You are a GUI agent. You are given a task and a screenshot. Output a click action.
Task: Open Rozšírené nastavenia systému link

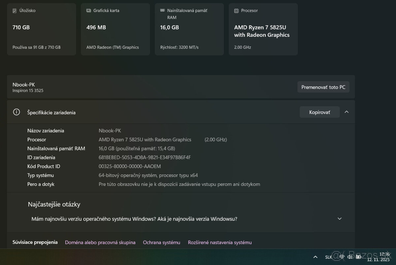coord(220,242)
